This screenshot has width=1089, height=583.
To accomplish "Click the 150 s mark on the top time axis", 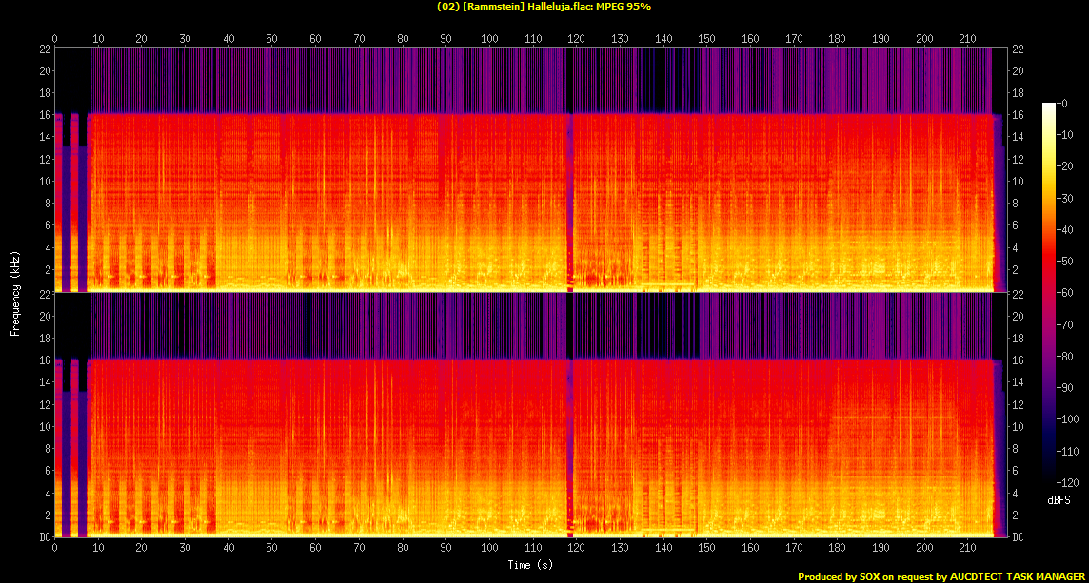I will tap(706, 39).
